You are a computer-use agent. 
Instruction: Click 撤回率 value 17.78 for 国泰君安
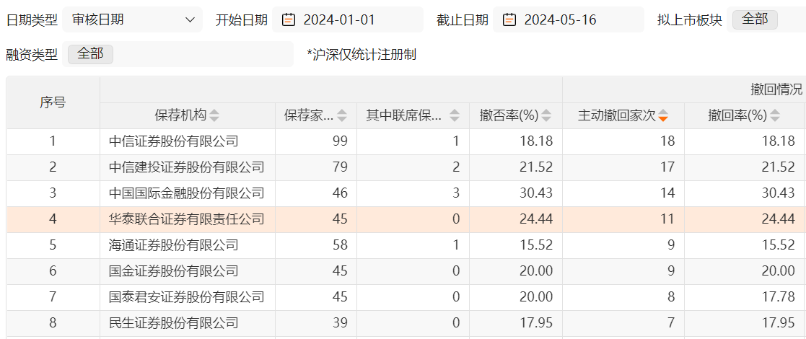pyautogui.click(x=778, y=297)
